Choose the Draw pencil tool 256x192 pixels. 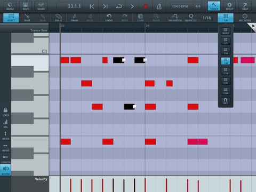point(74,18)
